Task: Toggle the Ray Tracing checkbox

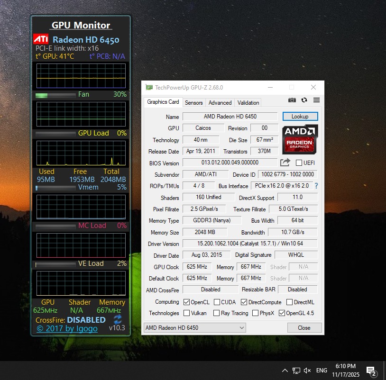Action: tap(217, 313)
